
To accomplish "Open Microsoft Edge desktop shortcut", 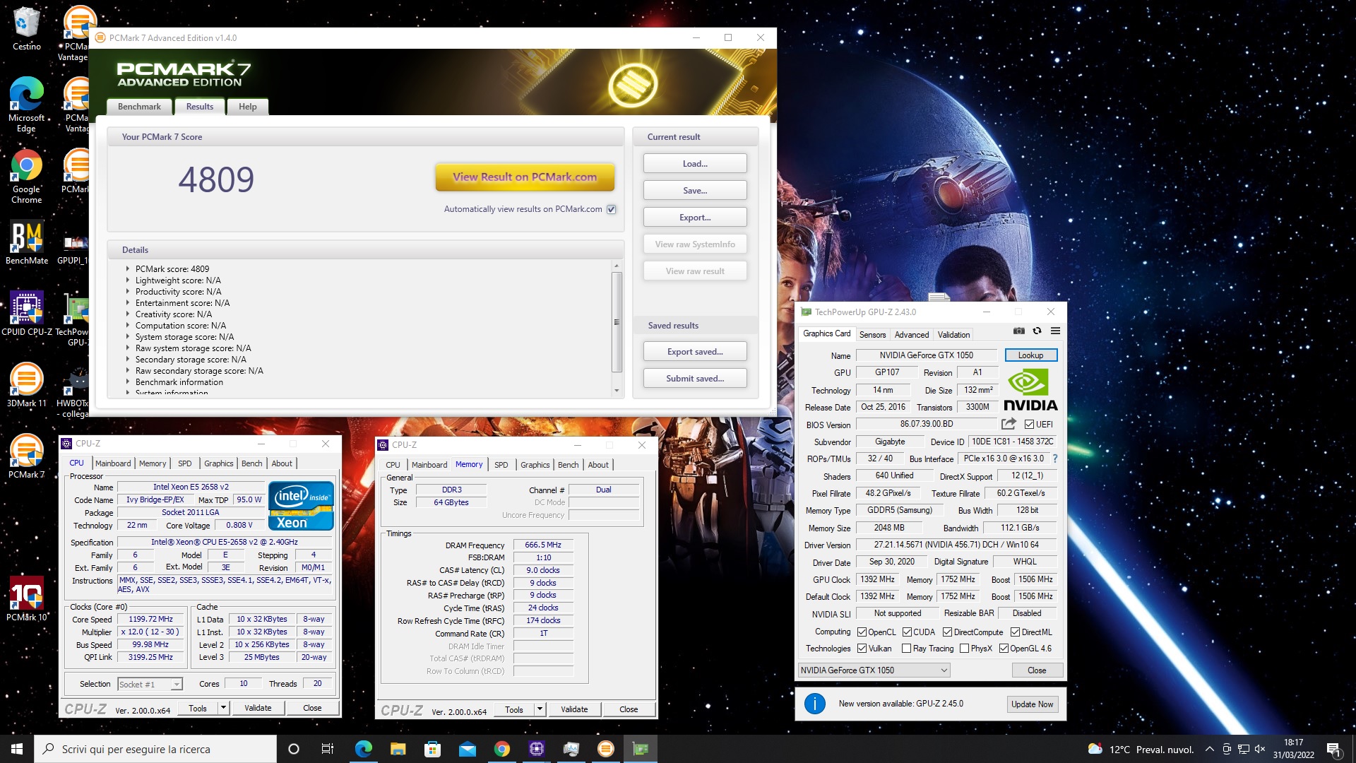I will 26,105.
